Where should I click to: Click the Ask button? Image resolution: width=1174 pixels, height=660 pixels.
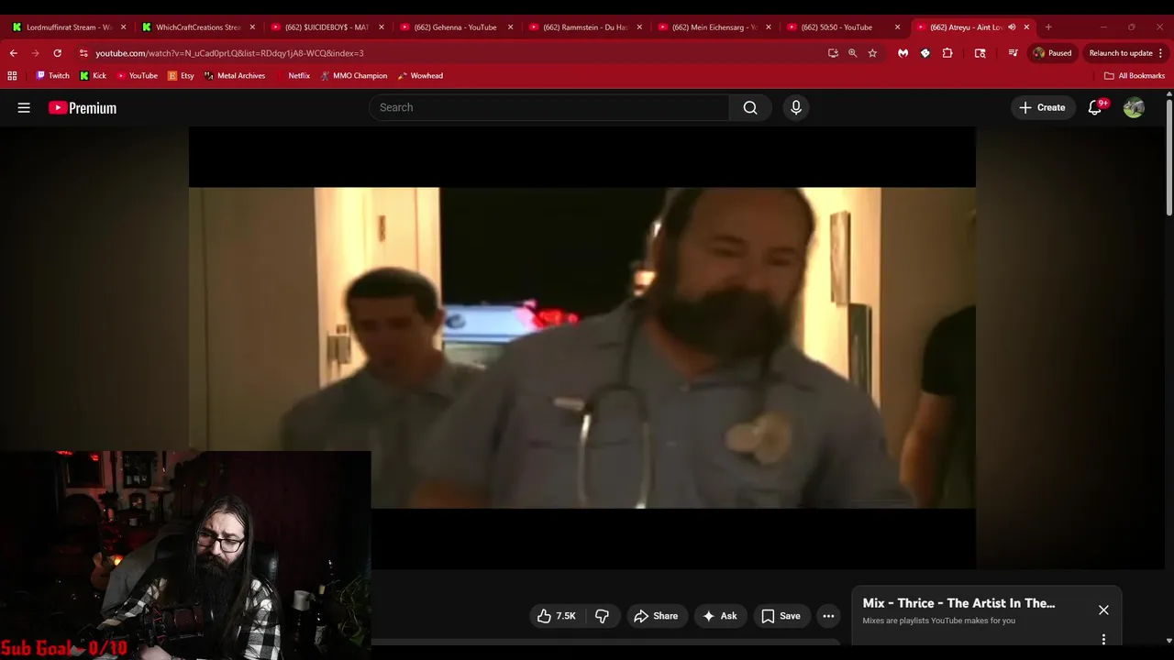[720, 616]
